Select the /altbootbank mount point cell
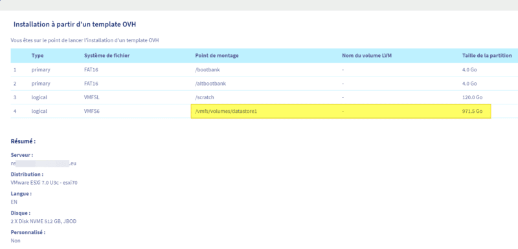Image resolution: width=518 pixels, height=249 pixels. pyautogui.click(x=210, y=84)
